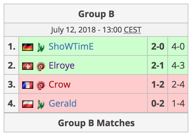Viewport: 192px width, 136px height.
Task: Click the Protoss race icon next to Gerald
Action: point(41,104)
